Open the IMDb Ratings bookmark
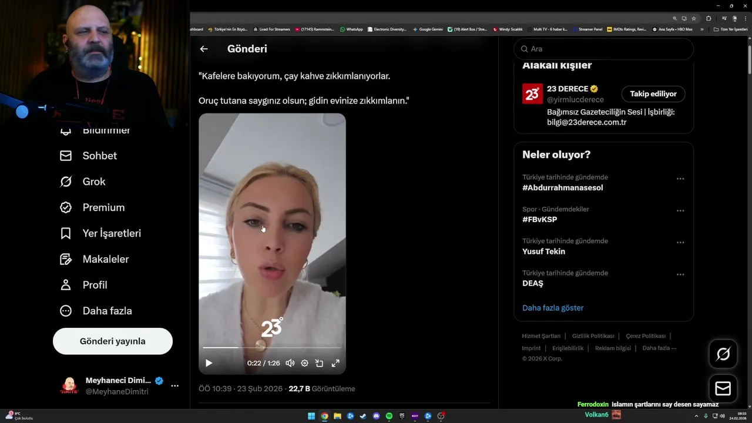Image resolution: width=752 pixels, height=423 pixels. pyautogui.click(x=626, y=29)
